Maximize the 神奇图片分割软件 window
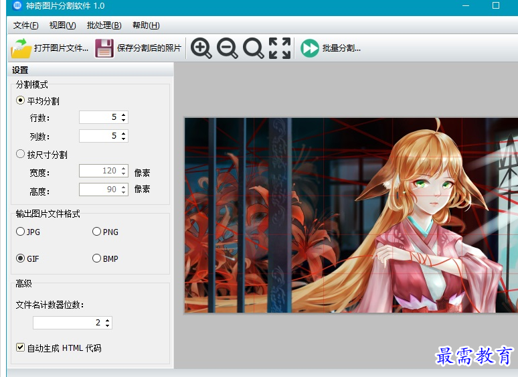Image resolution: width=518 pixels, height=377 pixels. pos(495,5)
